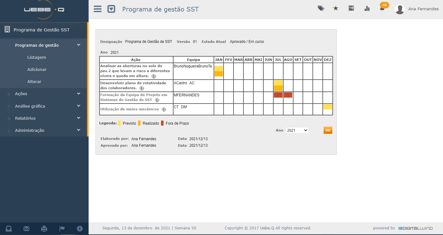Open the Ano 2021 year dropdown
Screen dimensions: 443x235
(x=297, y=131)
